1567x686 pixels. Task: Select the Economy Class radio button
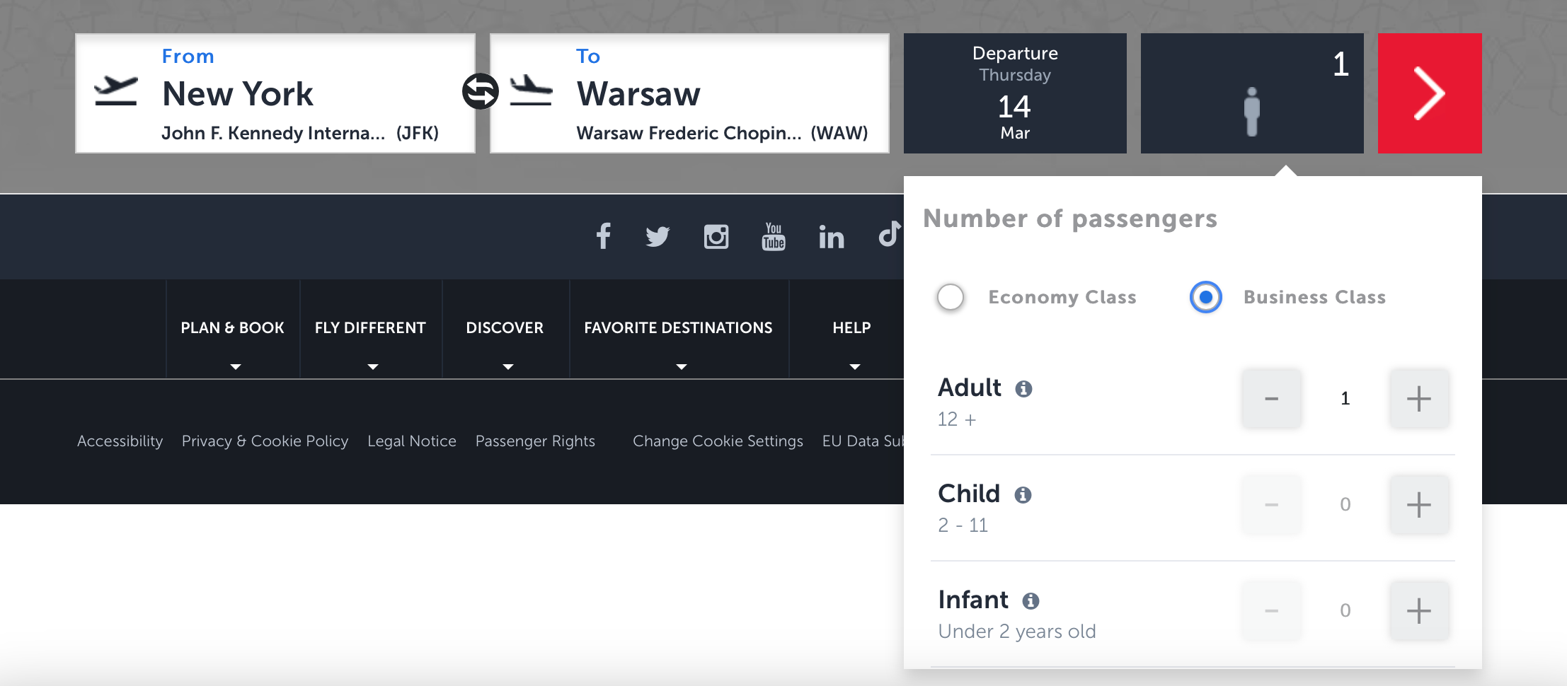[x=951, y=297]
